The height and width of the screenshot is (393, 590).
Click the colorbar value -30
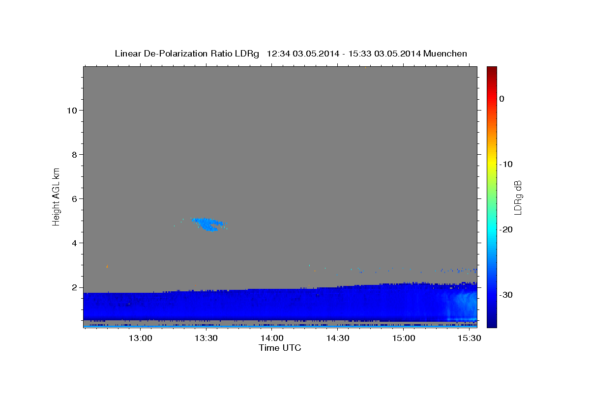pos(506,295)
